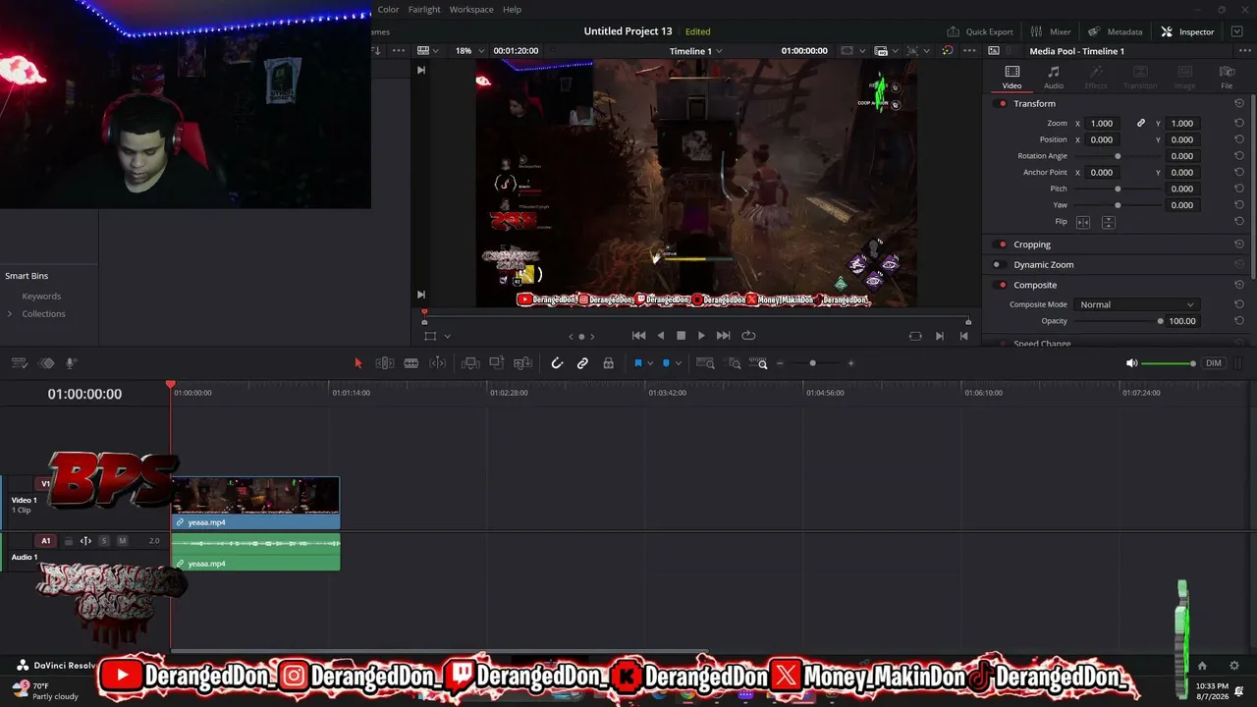Mute track A1 with M button
The width and height of the screenshot is (1257, 707).
(122, 541)
